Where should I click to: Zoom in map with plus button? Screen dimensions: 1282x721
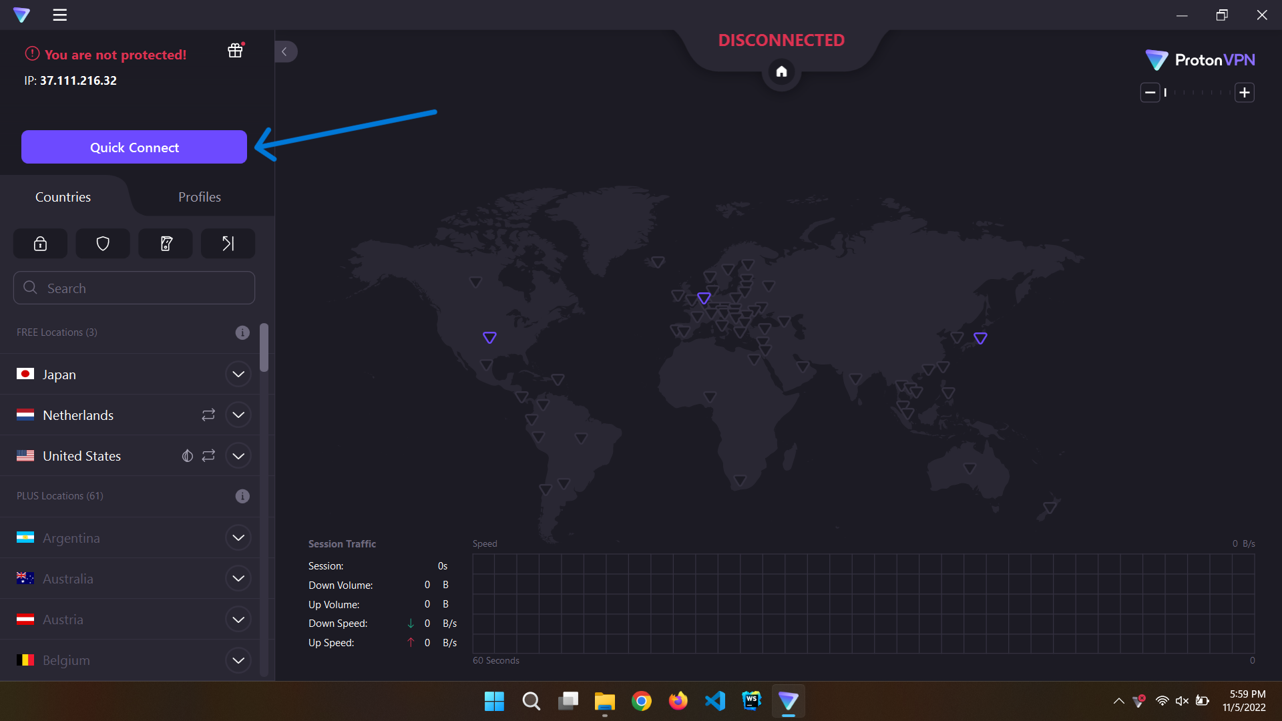(1244, 92)
